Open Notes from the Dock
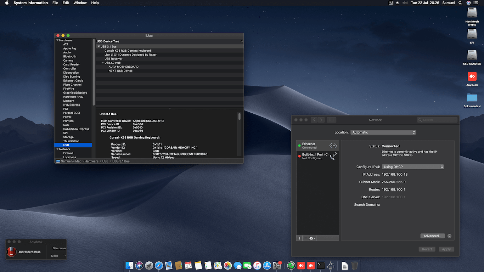 tap(198, 265)
